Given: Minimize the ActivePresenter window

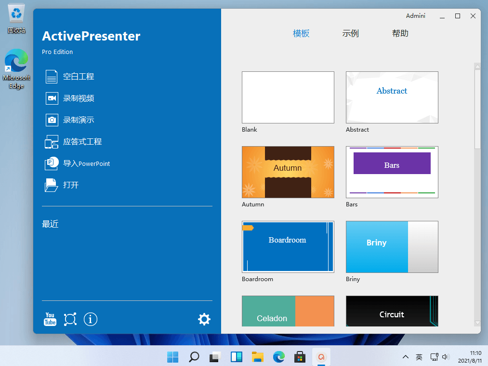Looking at the screenshot, I should [x=442, y=16].
